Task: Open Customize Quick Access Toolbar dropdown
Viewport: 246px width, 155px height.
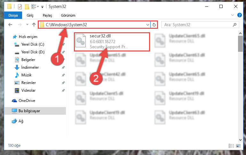Action: coord(42,7)
